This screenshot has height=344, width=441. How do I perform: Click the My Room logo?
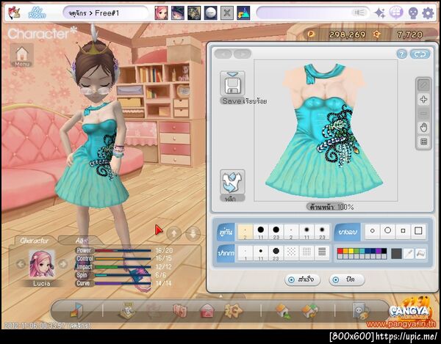coord(37,13)
